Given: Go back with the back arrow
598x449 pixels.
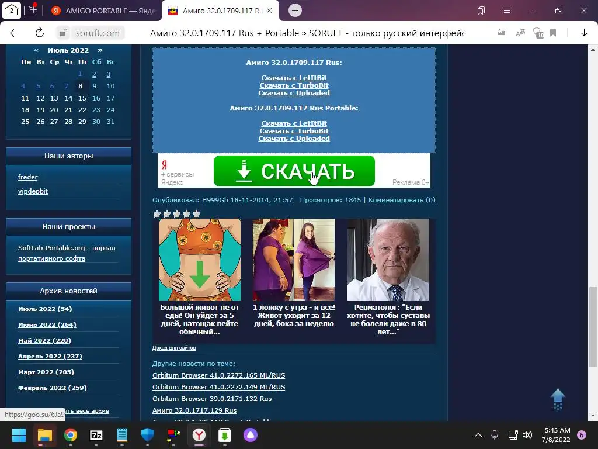Looking at the screenshot, I should tap(14, 33).
